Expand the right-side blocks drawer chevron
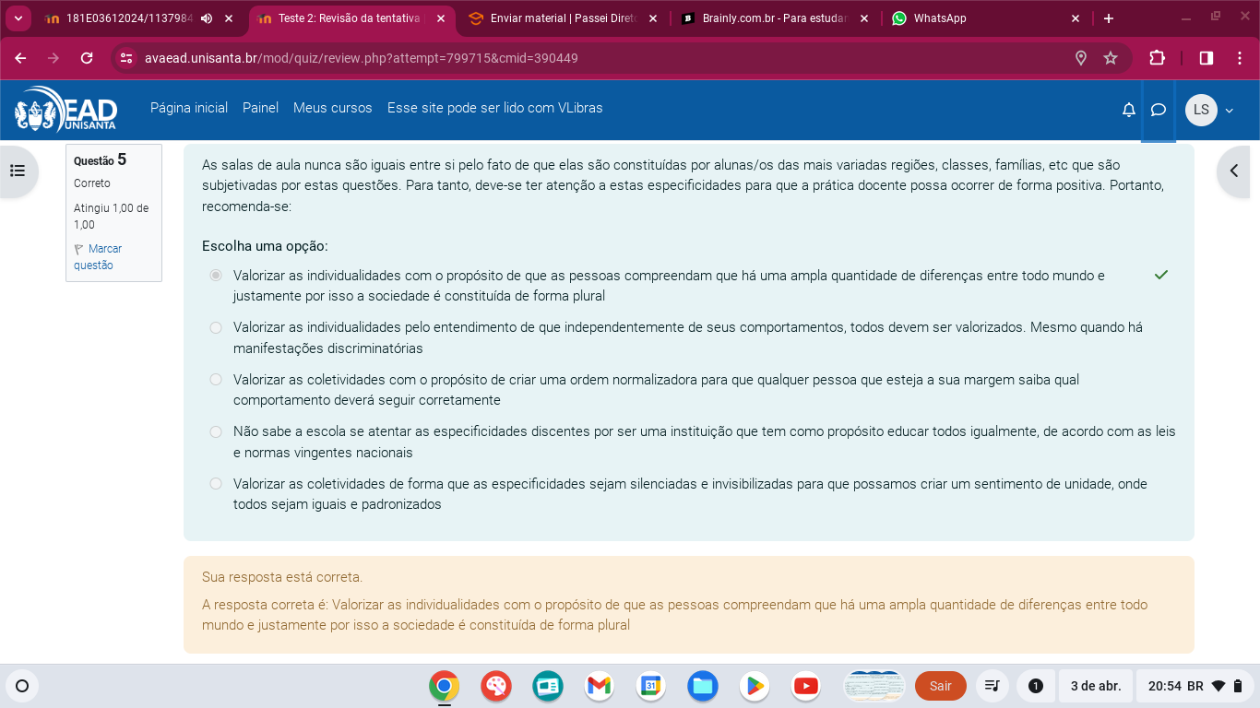Image resolution: width=1260 pixels, height=708 pixels. click(1234, 171)
